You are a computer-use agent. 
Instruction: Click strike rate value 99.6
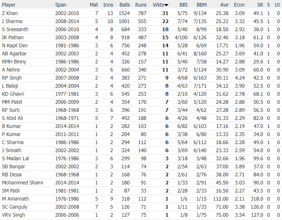pos(258,158)
